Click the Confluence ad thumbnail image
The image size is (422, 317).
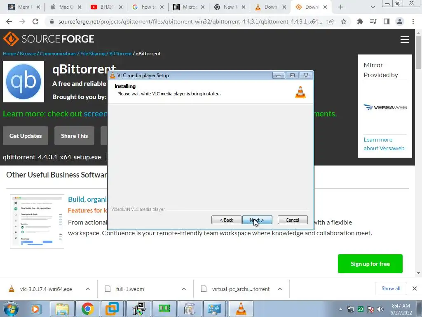click(37, 222)
